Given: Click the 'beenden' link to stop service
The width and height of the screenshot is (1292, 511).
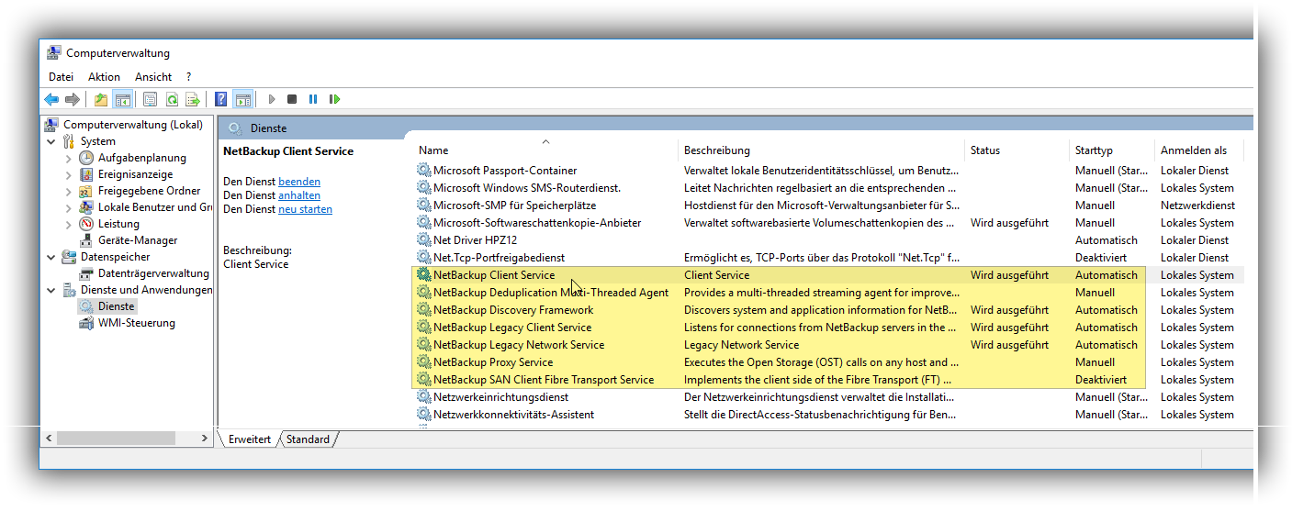Looking at the screenshot, I should tap(299, 182).
